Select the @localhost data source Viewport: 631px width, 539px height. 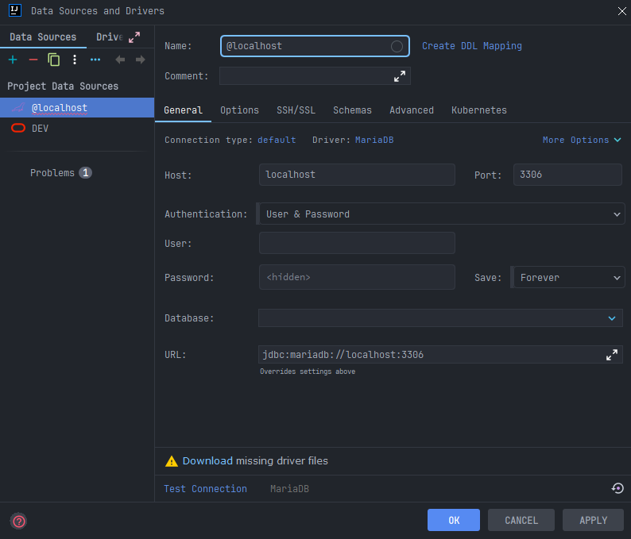(77, 108)
